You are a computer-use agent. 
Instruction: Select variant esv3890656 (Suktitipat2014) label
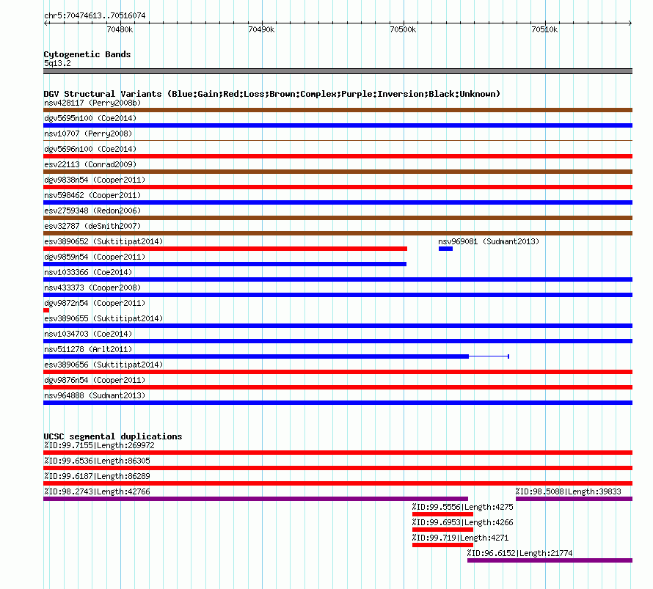click(x=103, y=365)
